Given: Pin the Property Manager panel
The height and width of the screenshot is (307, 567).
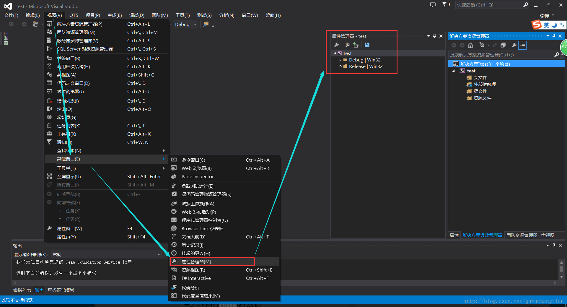Looking at the screenshot, I should 434,36.
